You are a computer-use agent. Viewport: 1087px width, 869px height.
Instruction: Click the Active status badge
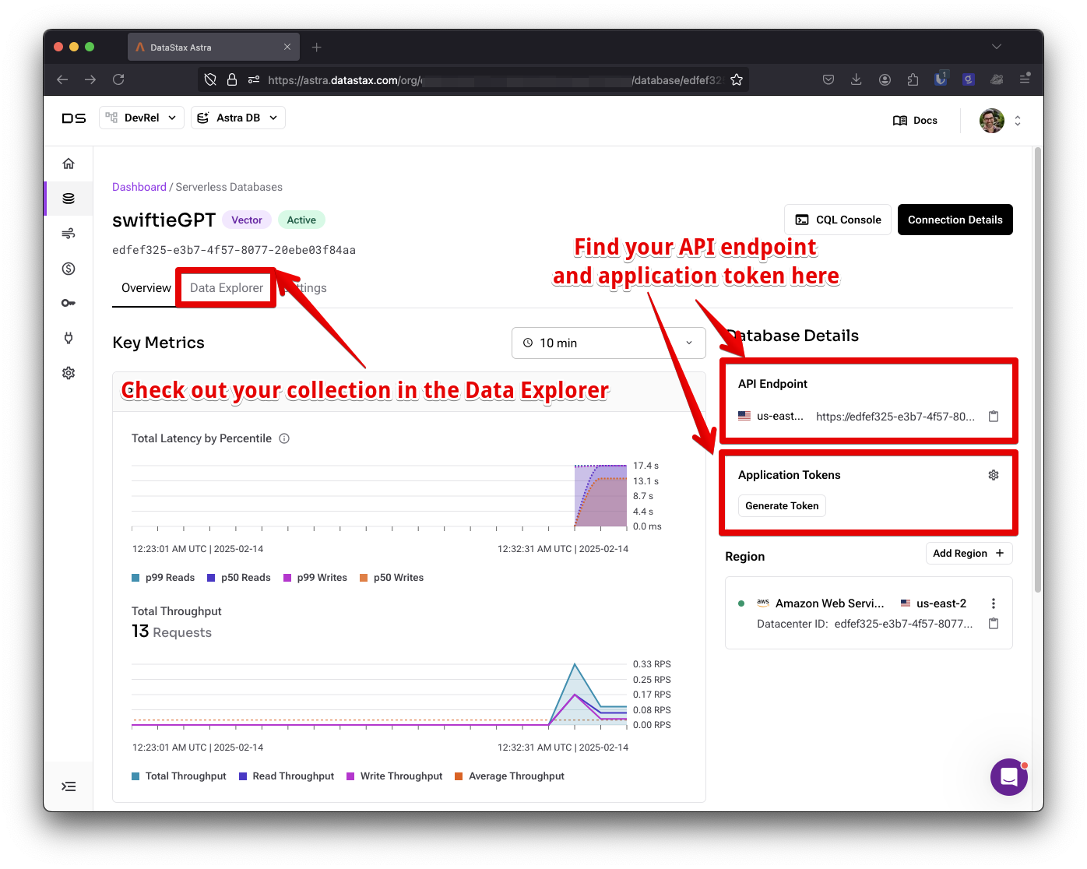point(301,220)
